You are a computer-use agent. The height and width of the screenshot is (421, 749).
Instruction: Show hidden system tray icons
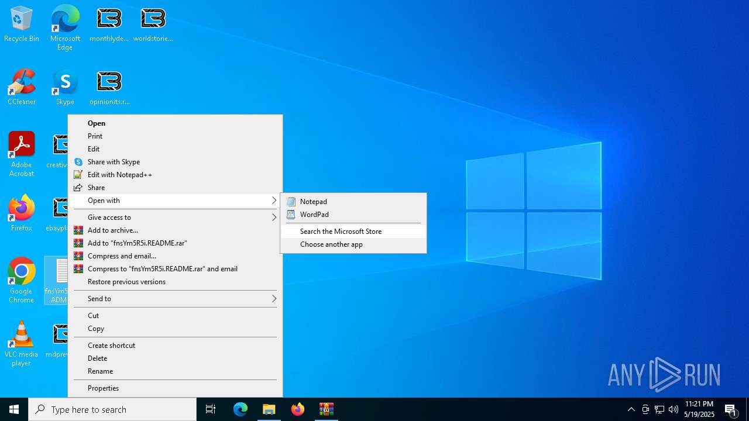point(631,409)
